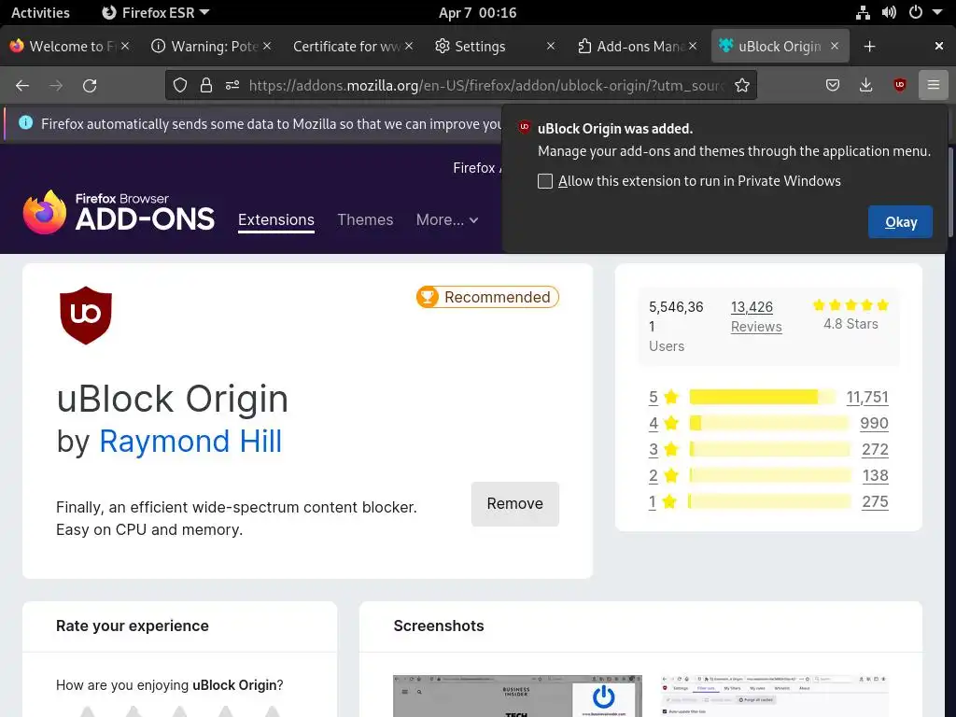
Task: Click the uBlock Origin shield logo
Action: coord(85,316)
